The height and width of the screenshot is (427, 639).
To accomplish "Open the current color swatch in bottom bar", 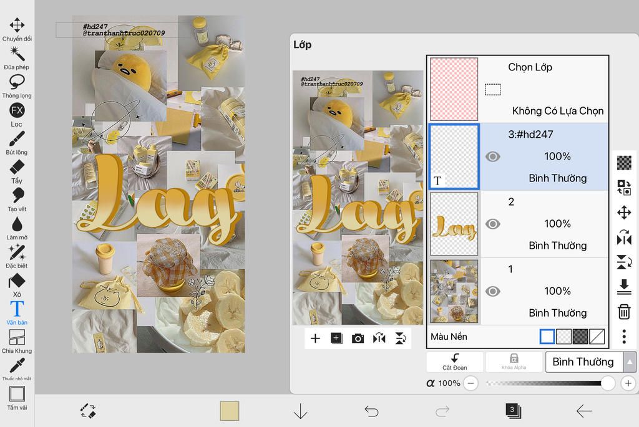I will 230,411.
